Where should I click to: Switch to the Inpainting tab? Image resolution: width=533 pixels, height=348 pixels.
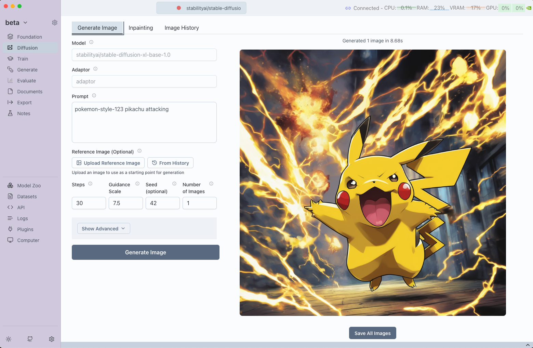141,28
